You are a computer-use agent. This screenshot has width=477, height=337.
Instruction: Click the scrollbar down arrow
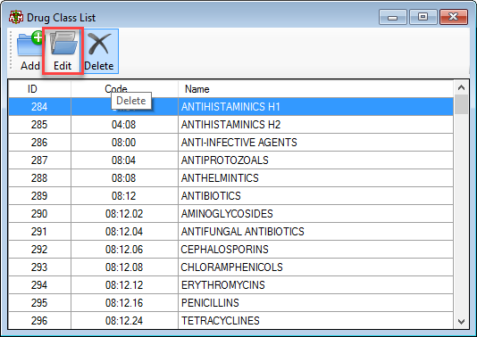point(461,321)
